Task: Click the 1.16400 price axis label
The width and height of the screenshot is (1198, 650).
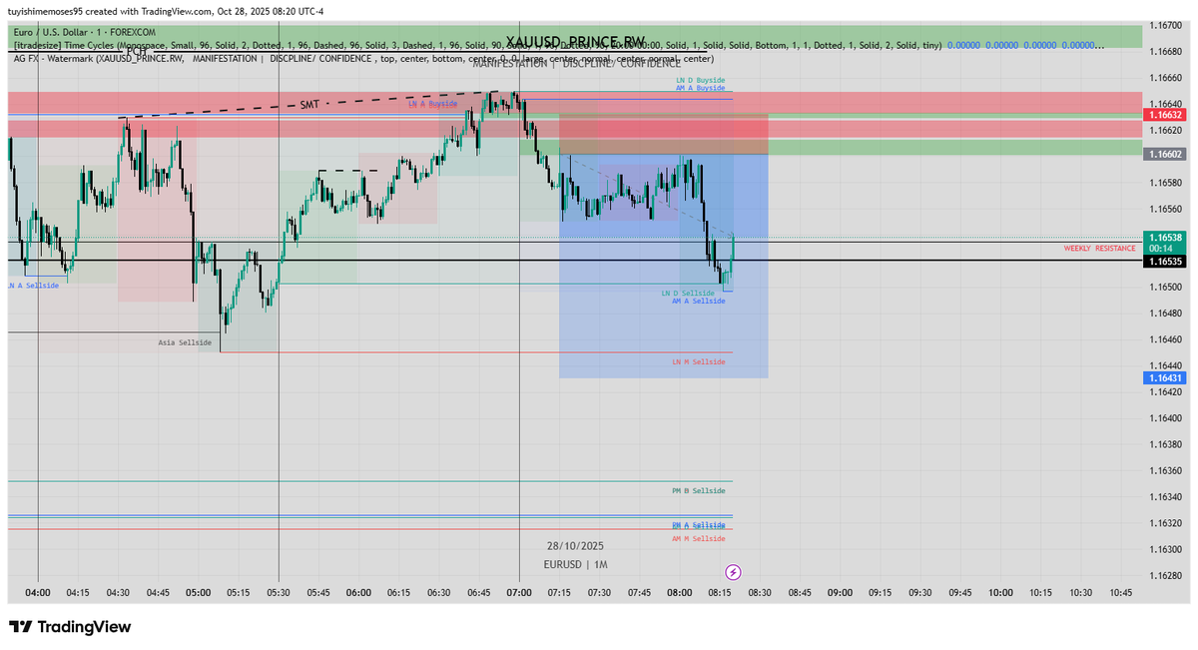Action: pos(1166,418)
